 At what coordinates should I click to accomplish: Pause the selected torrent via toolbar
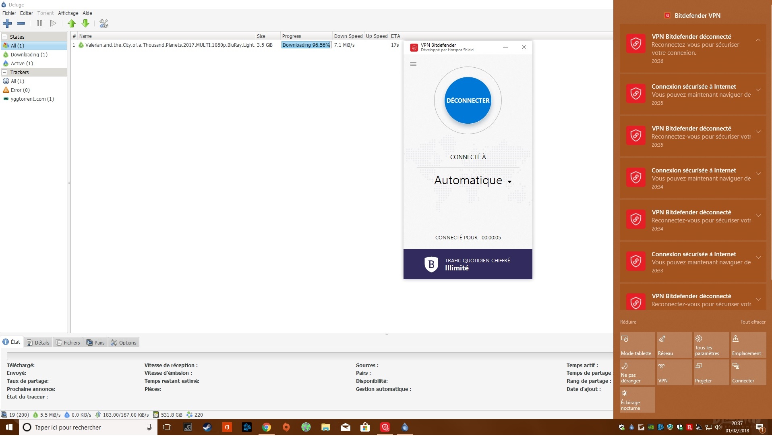coord(39,23)
